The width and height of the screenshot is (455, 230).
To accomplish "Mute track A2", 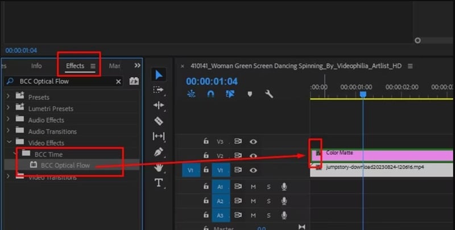I will pyautogui.click(x=253, y=201).
